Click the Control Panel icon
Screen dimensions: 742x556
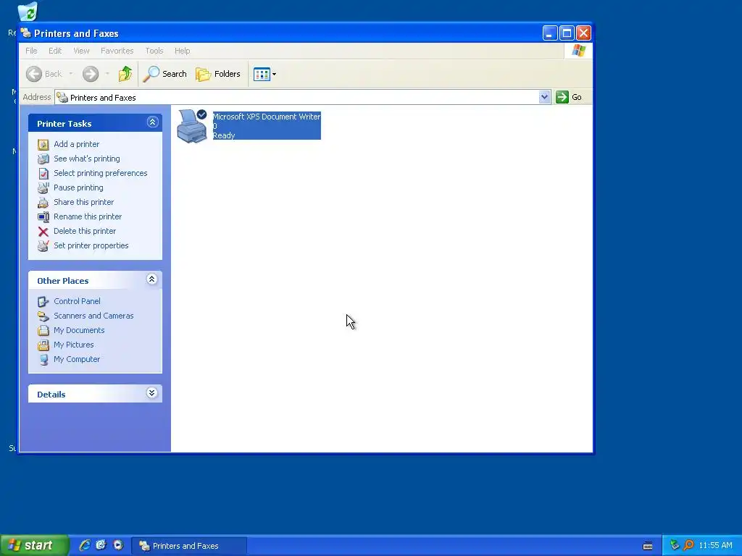(43, 302)
